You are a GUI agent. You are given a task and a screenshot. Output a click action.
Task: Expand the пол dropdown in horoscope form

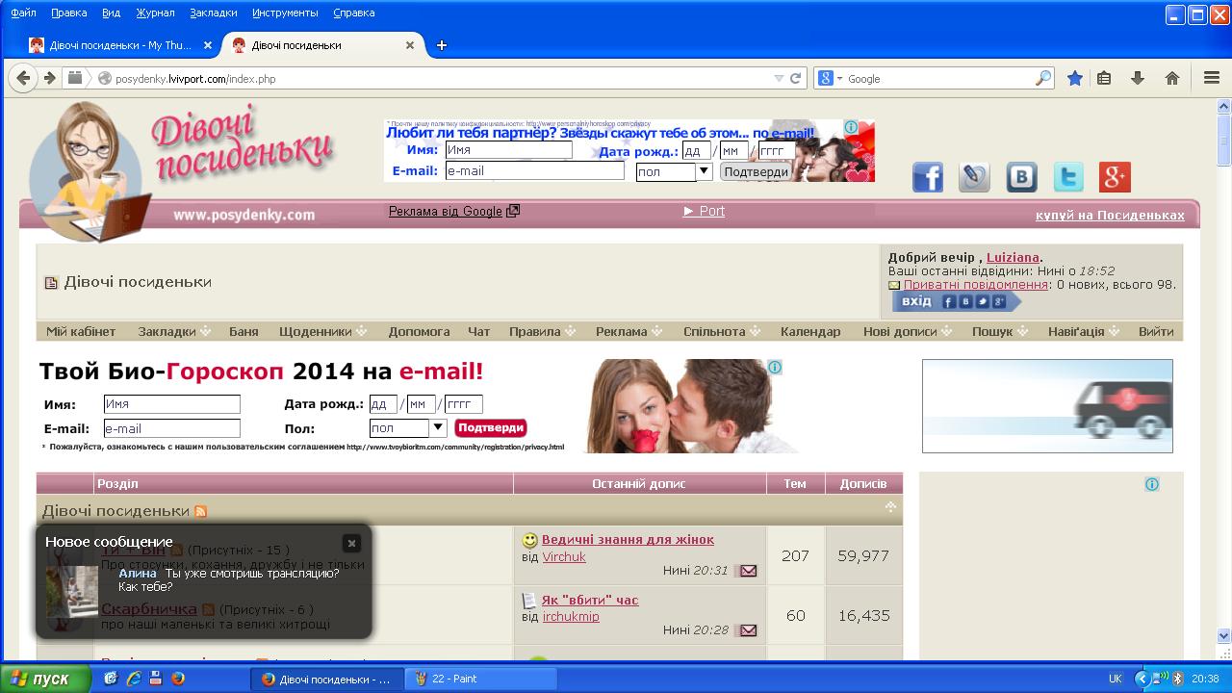pyautogui.click(x=437, y=427)
